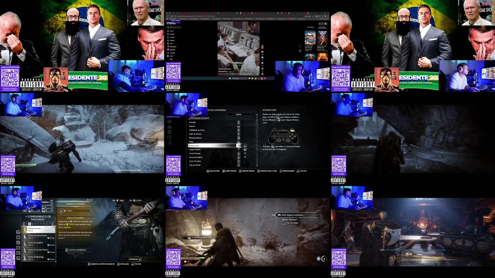This screenshot has width=495, height=278.
Task: Open the Explorar icon in TikTok sidebar
Action: pyautogui.click(x=168, y=34)
